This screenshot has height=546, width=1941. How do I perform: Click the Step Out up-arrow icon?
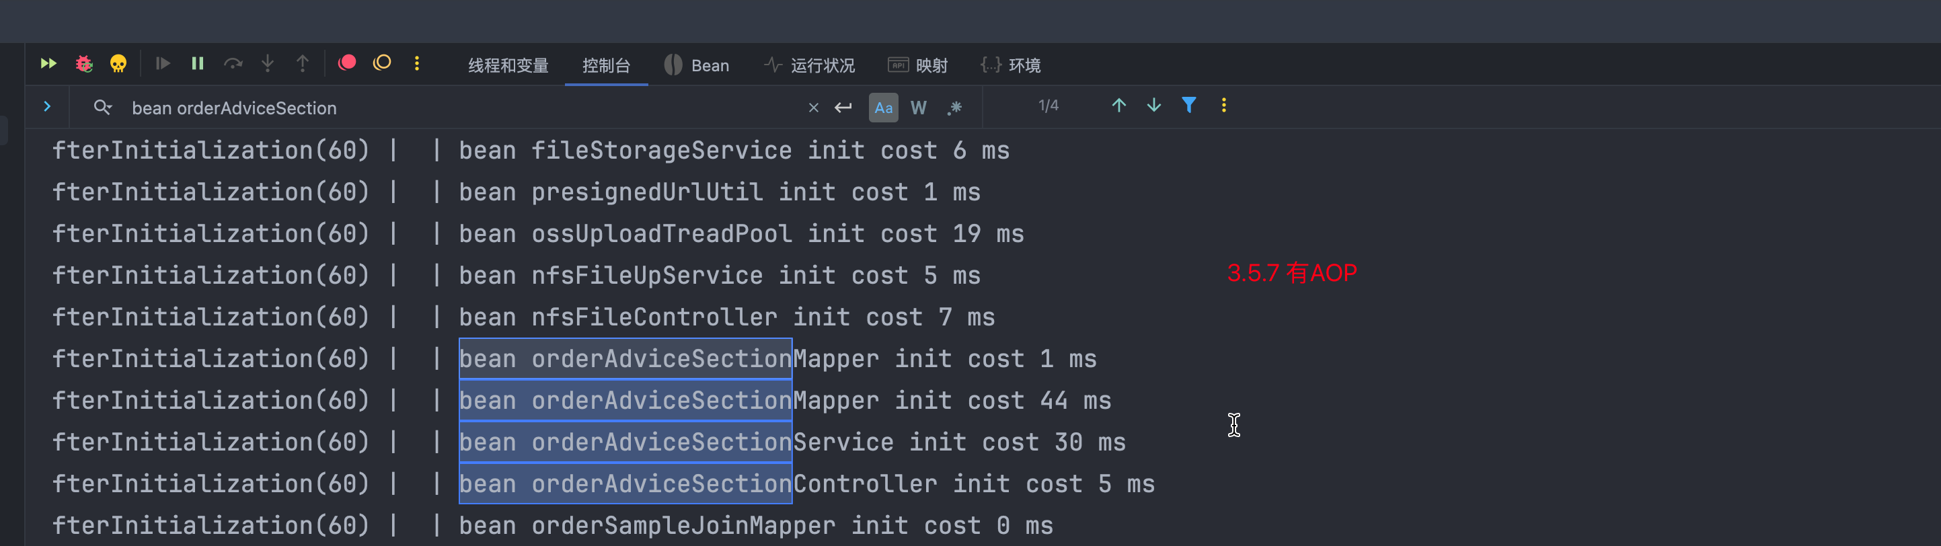[302, 64]
